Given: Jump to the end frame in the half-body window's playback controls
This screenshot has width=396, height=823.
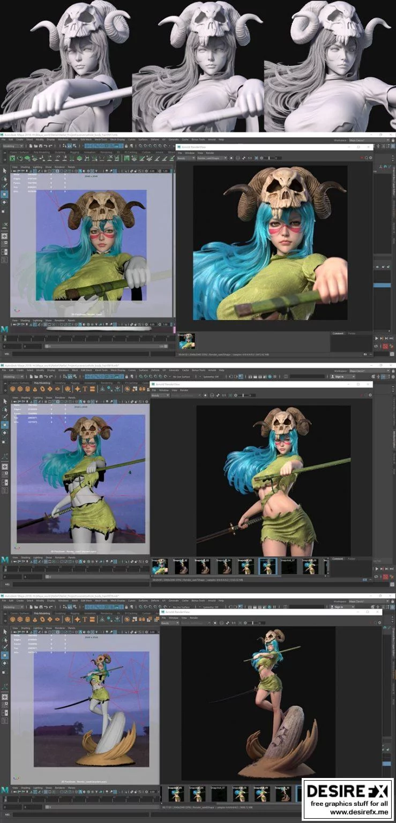Looking at the screenshot, I should pos(391,568).
